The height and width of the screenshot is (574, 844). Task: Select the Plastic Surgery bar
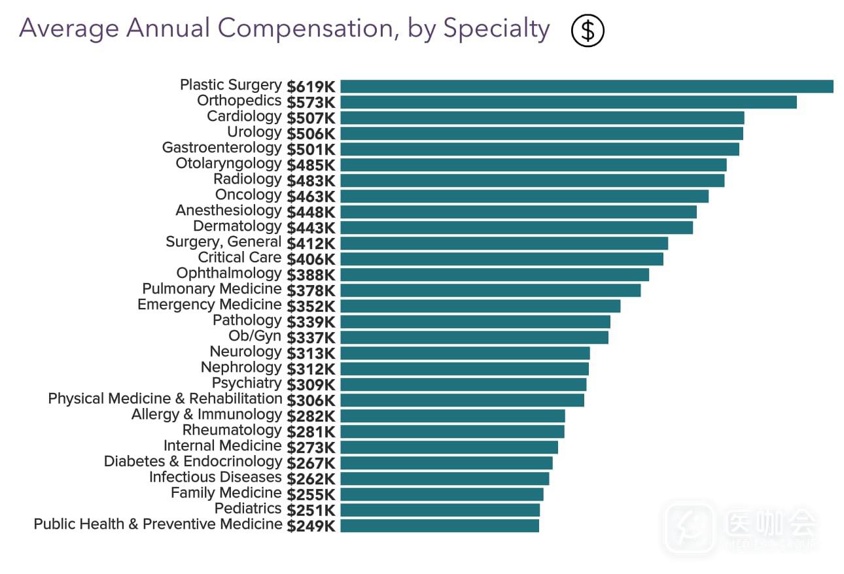coord(586,86)
